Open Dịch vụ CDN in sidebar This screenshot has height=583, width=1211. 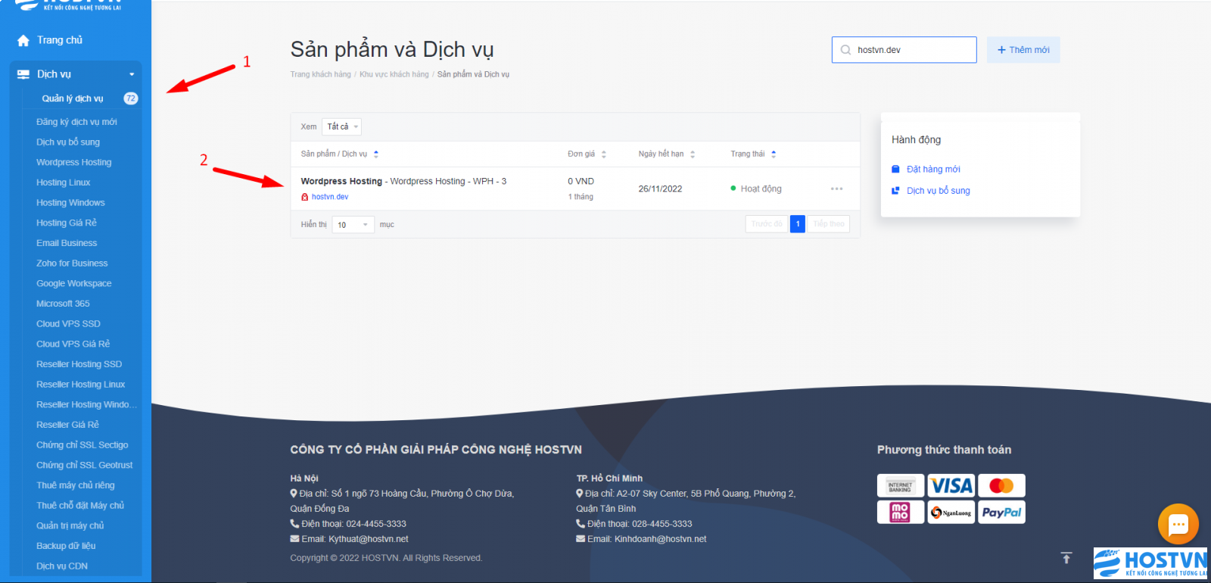[62, 566]
